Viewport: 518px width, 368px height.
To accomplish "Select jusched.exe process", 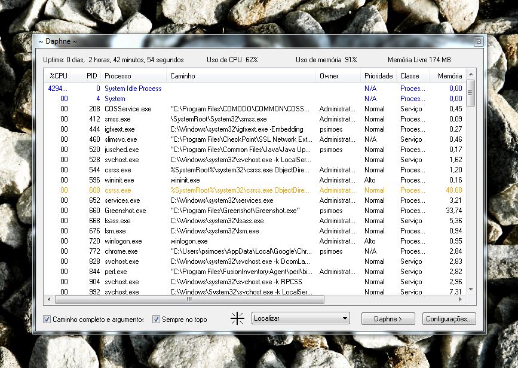I will tap(255, 150).
